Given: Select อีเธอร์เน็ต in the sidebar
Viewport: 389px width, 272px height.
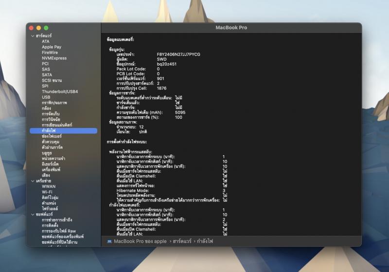Looking at the screenshot, I should tap(50, 164).
